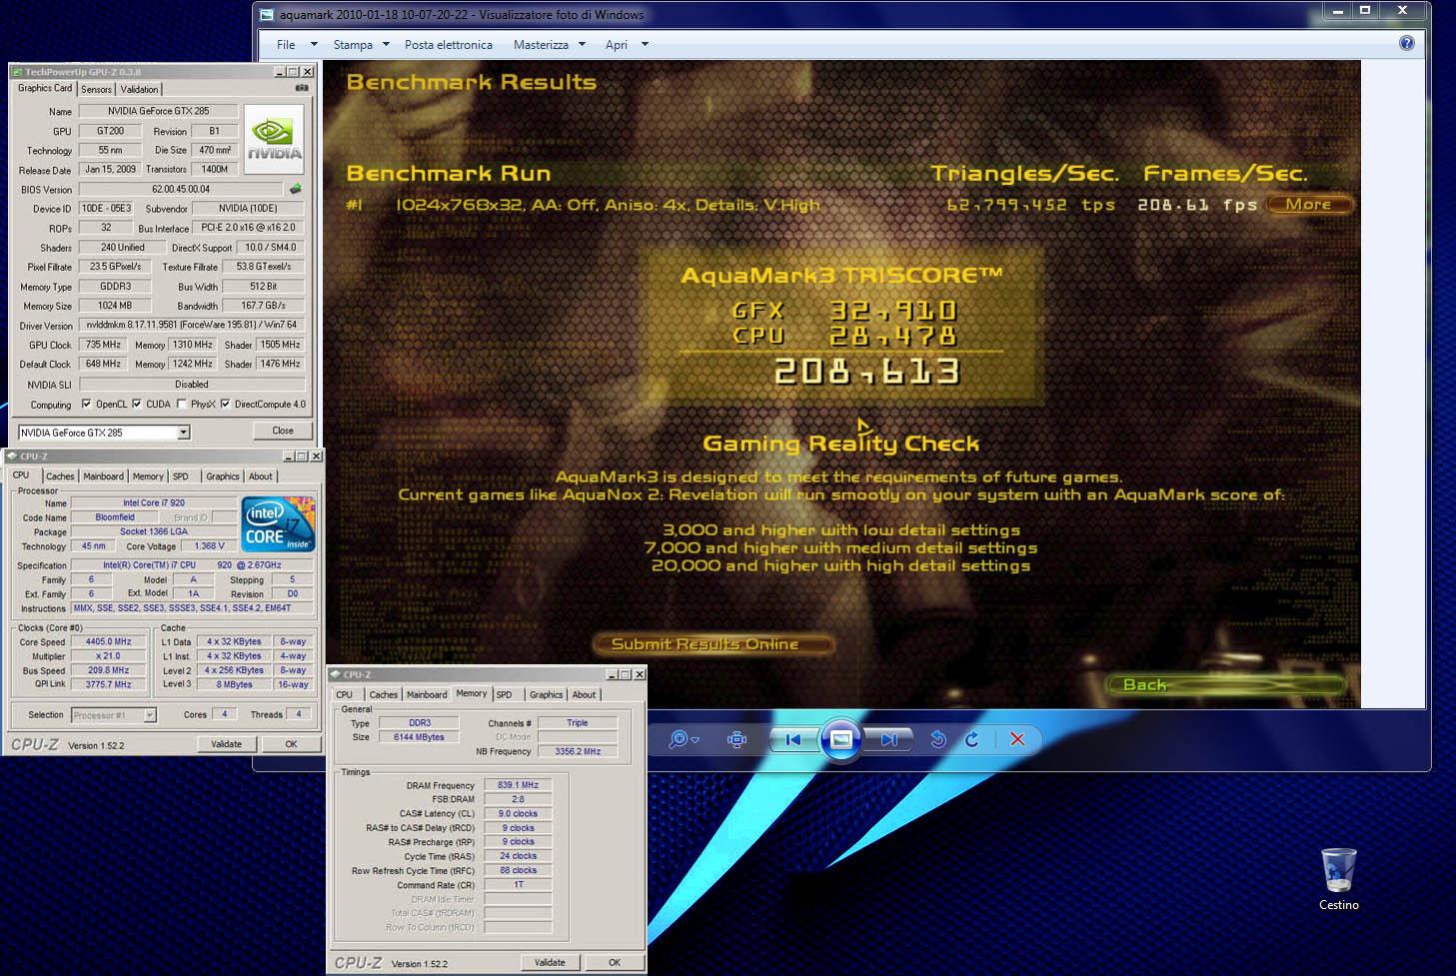Click the GFX score 32,910
Viewport: 1456px width, 976px height.
[x=892, y=311]
